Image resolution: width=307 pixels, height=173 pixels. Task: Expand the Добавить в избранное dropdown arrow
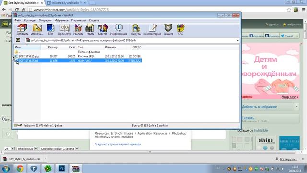coord(296,107)
